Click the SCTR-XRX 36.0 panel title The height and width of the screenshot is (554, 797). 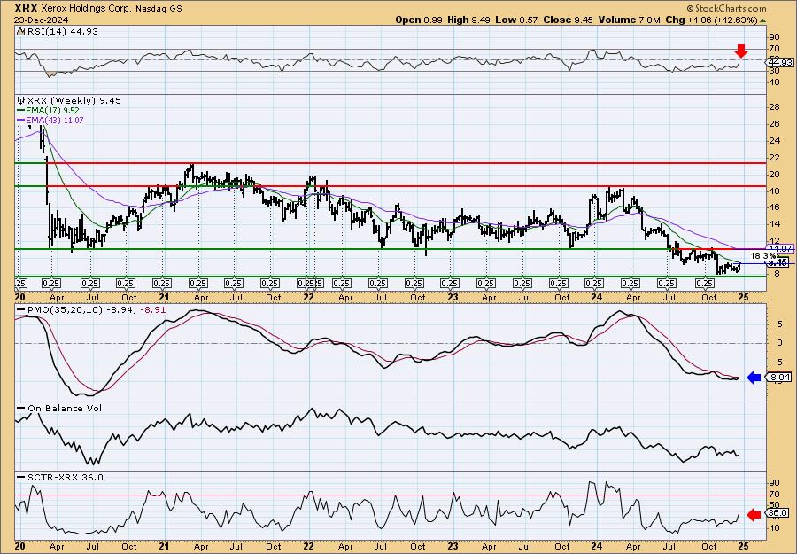pos(65,477)
